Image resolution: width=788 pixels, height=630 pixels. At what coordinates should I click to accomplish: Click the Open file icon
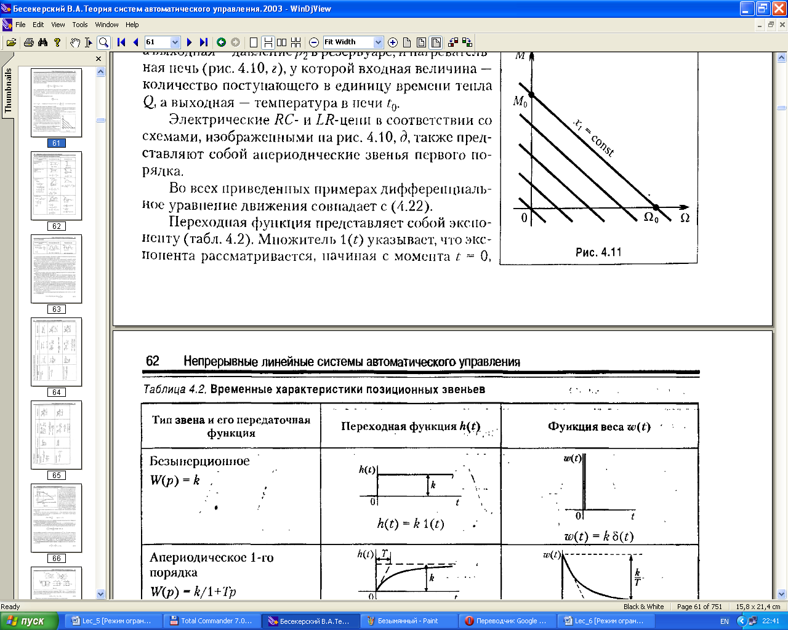(11, 42)
